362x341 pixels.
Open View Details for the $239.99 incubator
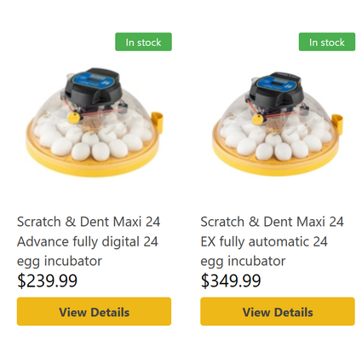pos(94,311)
